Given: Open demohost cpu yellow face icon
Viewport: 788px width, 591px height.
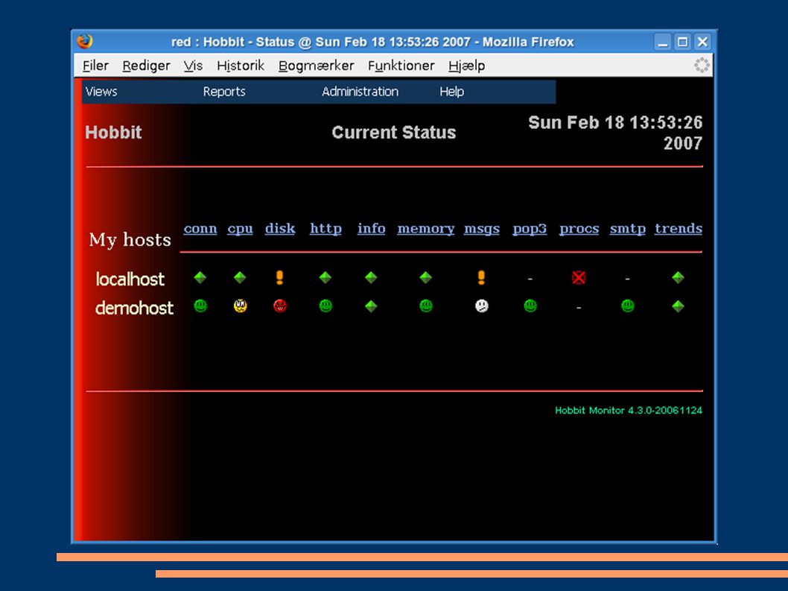Looking at the screenshot, I should click(241, 306).
